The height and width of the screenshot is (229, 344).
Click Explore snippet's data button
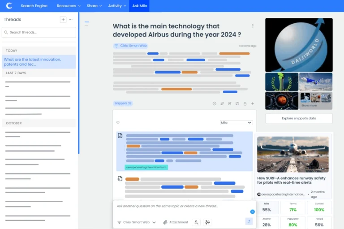pyautogui.click(x=299, y=119)
